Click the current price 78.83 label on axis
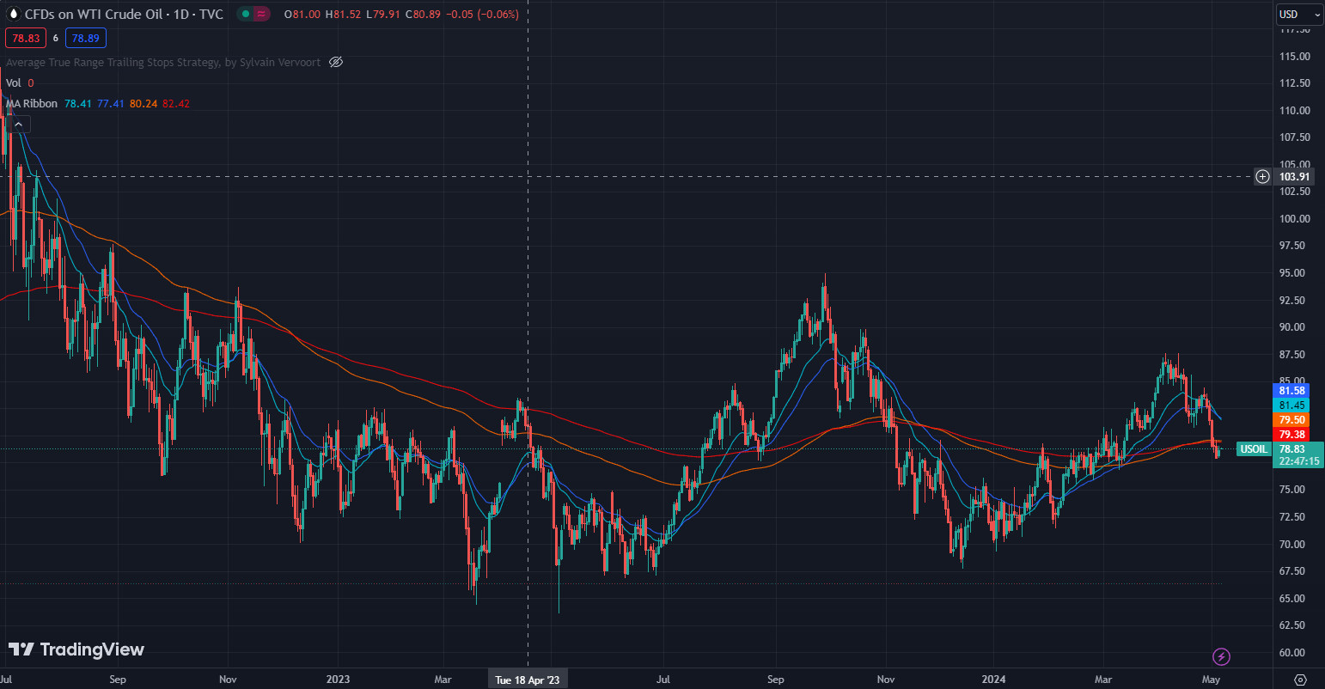 pyautogui.click(x=1292, y=449)
